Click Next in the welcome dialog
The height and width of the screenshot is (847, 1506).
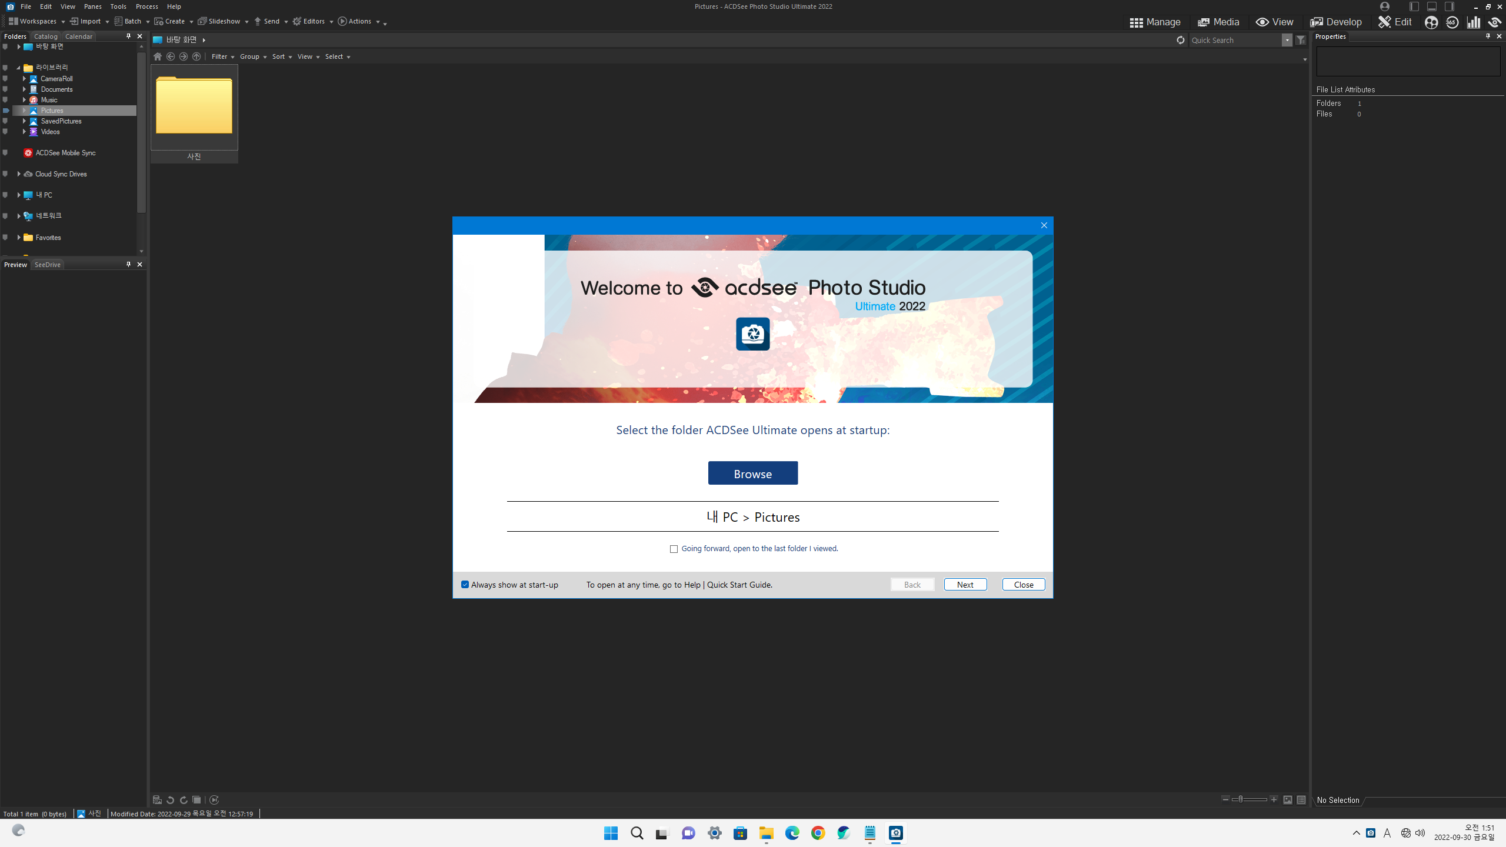coord(965,585)
